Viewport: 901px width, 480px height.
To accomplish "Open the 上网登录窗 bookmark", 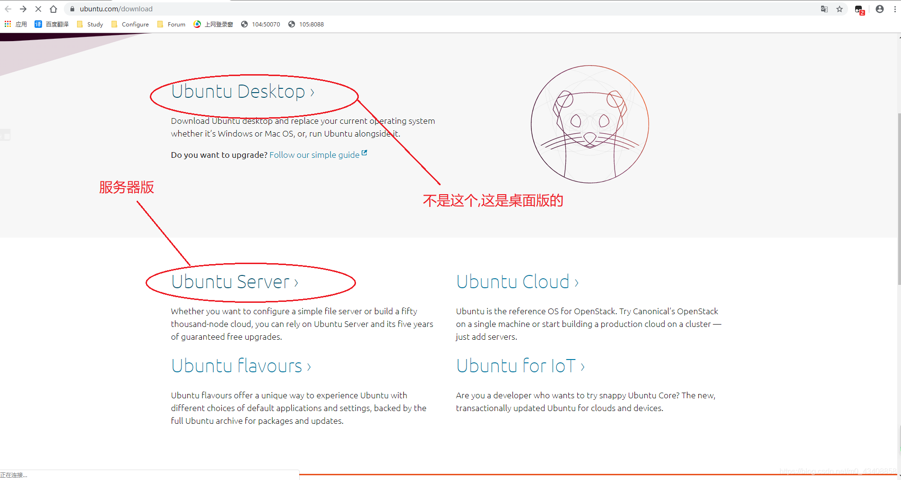I will 213,24.
